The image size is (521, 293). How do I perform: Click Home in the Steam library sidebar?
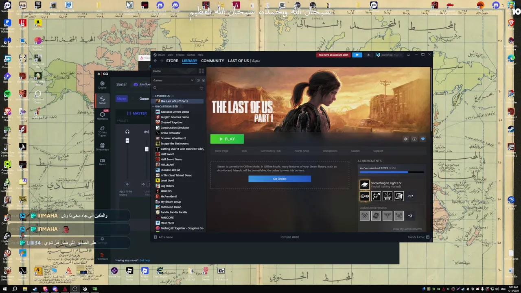pyautogui.click(x=157, y=71)
